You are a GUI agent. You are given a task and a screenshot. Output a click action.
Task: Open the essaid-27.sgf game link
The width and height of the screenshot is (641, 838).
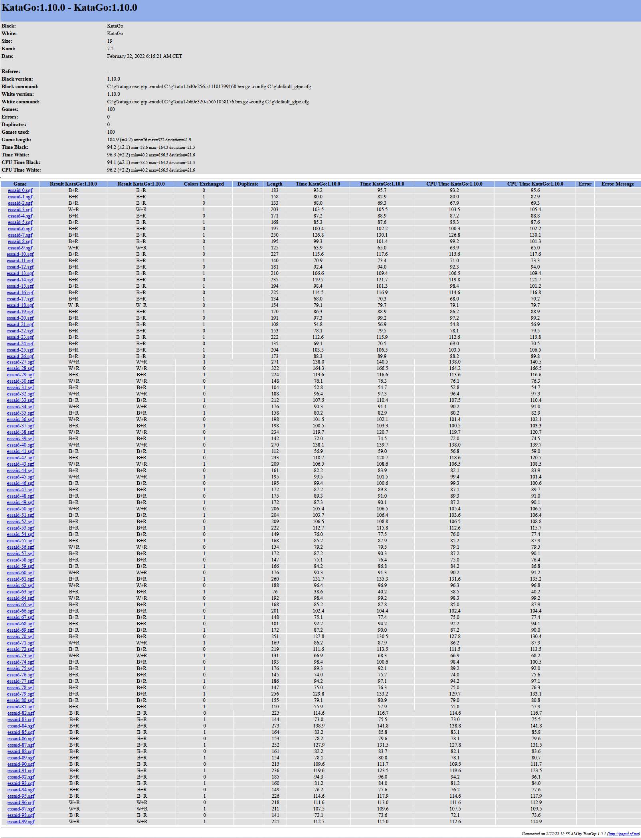pyautogui.click(x=20, y=362)
